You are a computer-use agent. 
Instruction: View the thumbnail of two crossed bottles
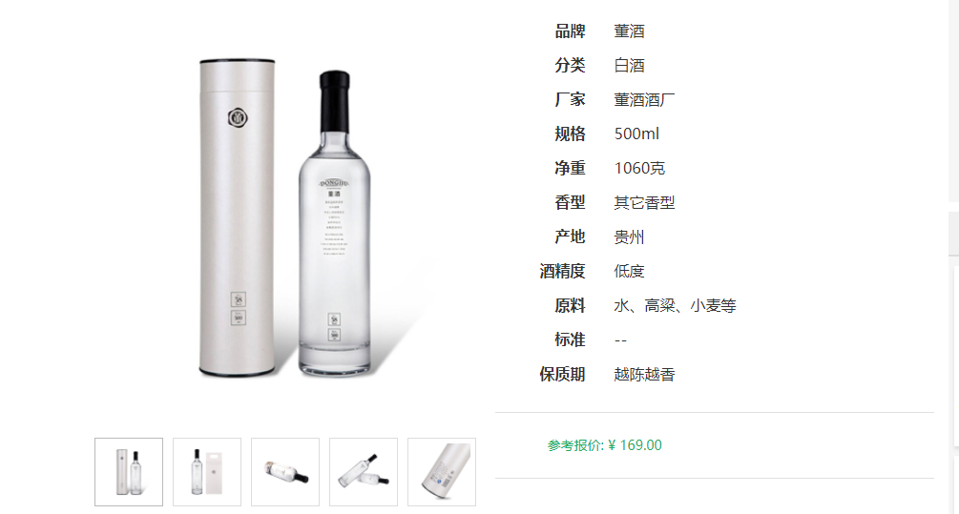coord(364,472)
